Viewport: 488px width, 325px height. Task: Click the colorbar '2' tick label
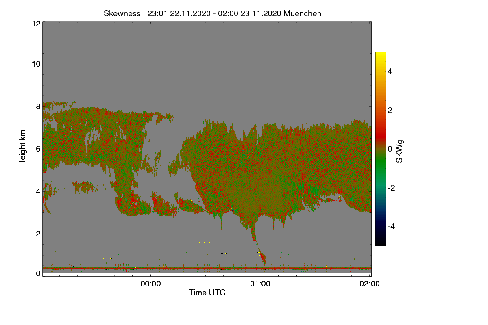point(390,110)
